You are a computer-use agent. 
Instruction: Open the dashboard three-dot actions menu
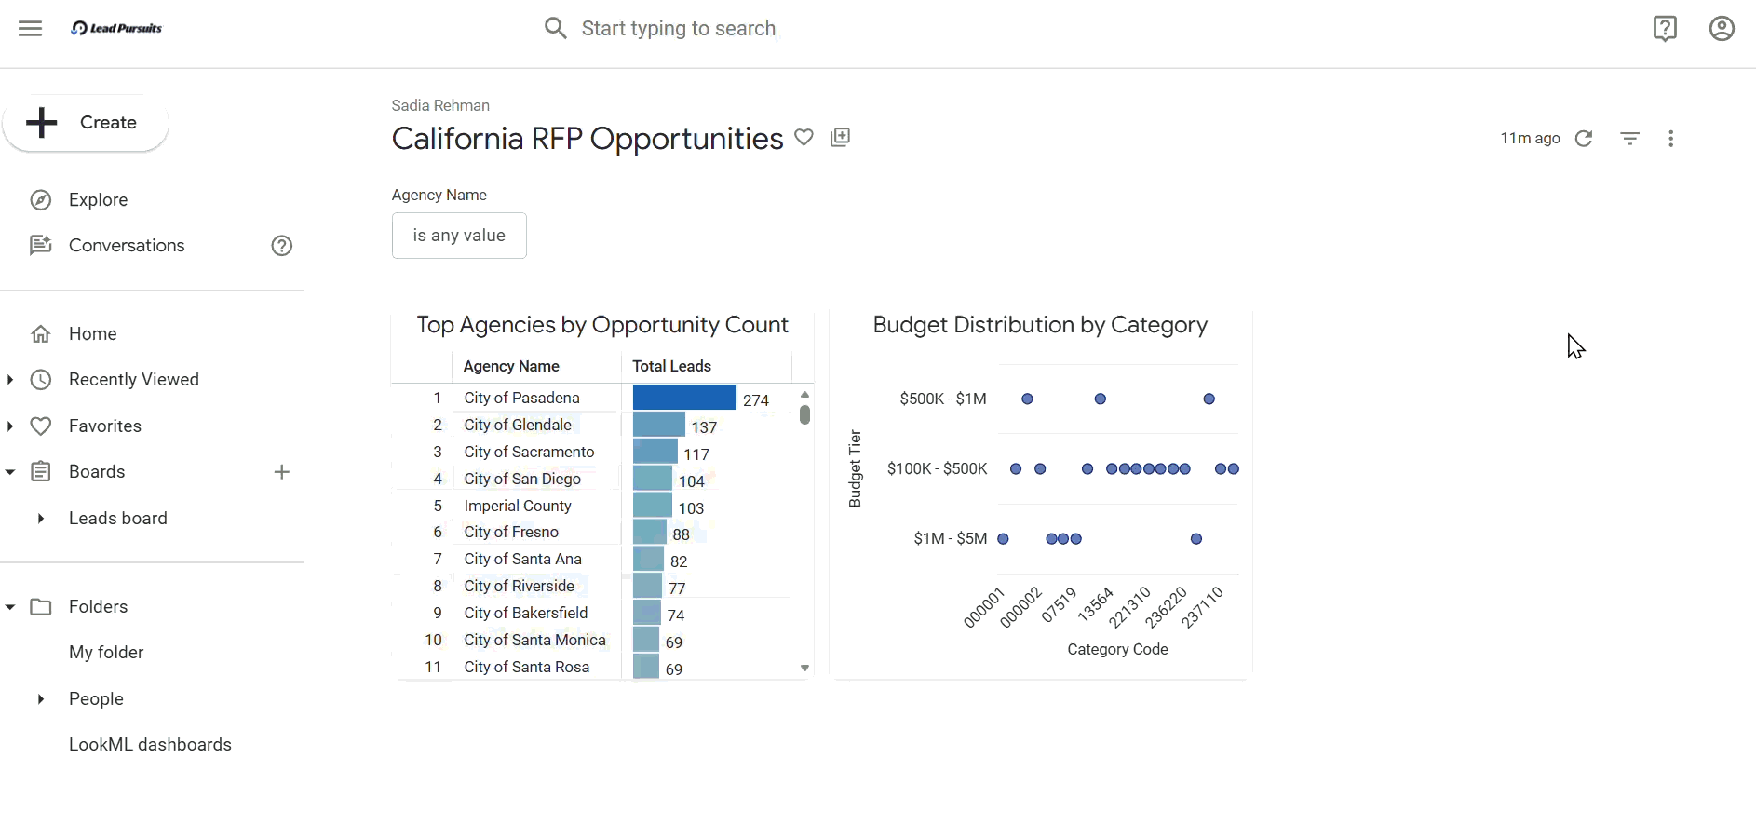click(1671, 139)
